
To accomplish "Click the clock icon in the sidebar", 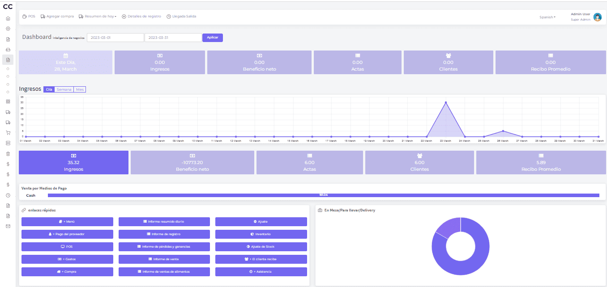I will pyautogui.click(x=8, y=195).
